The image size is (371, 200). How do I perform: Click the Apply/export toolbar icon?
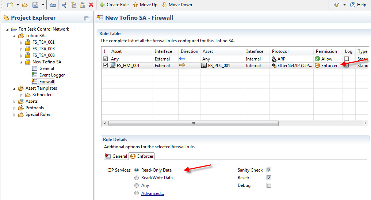point(53,5)
